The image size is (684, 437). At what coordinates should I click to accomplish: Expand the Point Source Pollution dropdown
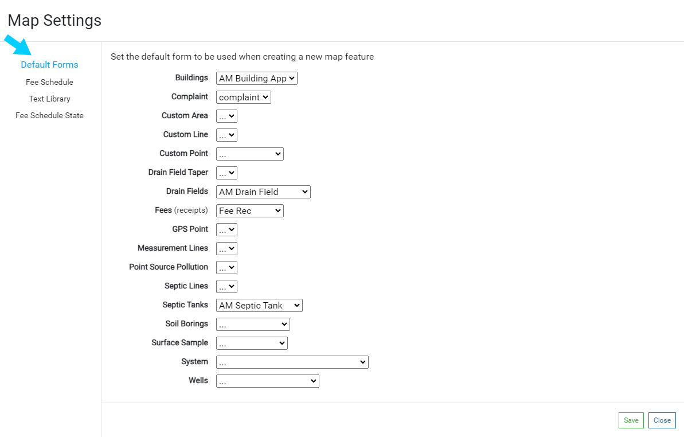tap(226, 268)
